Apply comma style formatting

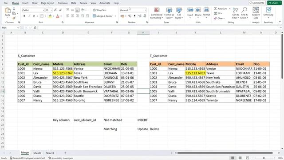(x=134, y=16)
